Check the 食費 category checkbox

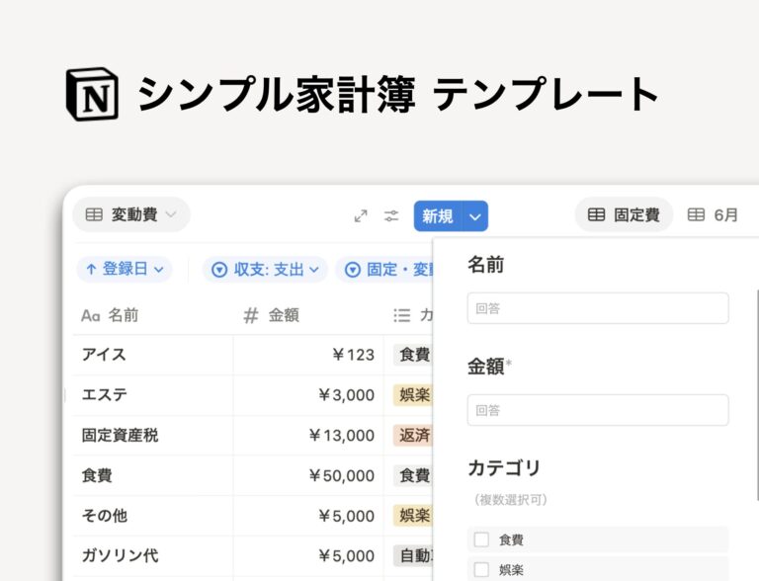tap(481, 539)
